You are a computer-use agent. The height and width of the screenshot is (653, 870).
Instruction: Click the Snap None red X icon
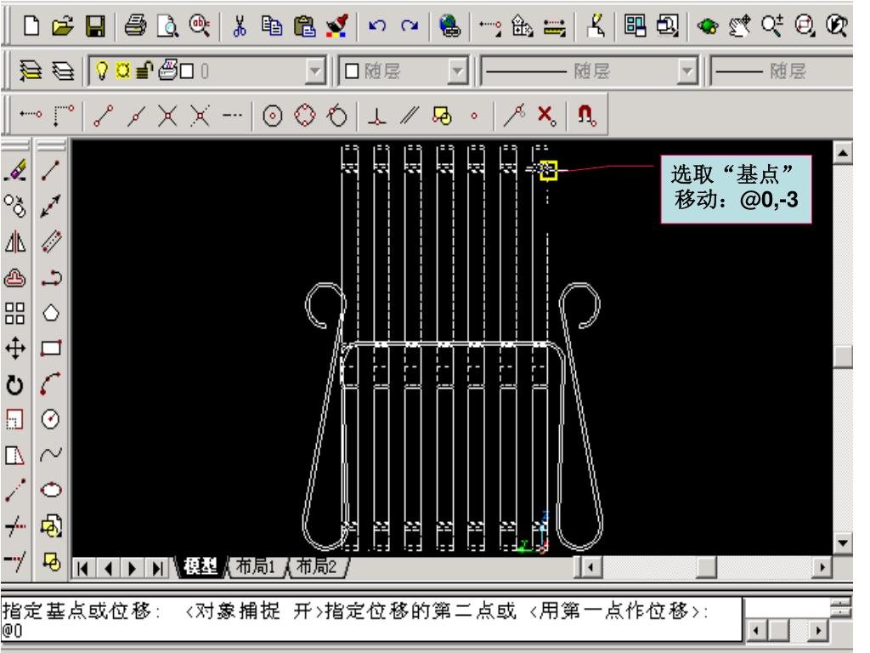[546, 116]
